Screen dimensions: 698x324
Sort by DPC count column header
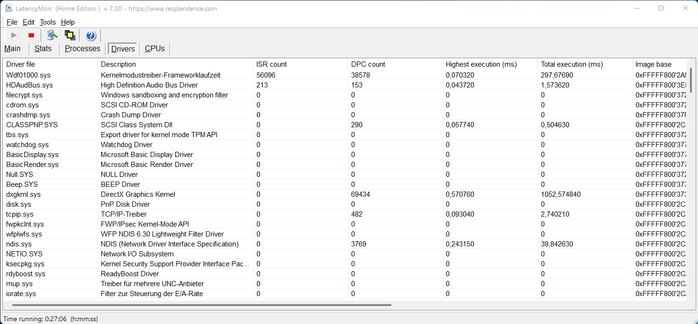(395, 64)
